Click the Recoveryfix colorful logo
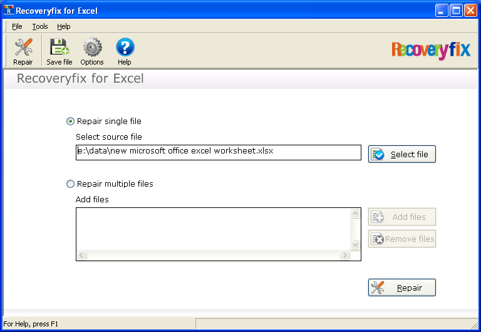Screen dimensions: 481x332 point(431,50)
